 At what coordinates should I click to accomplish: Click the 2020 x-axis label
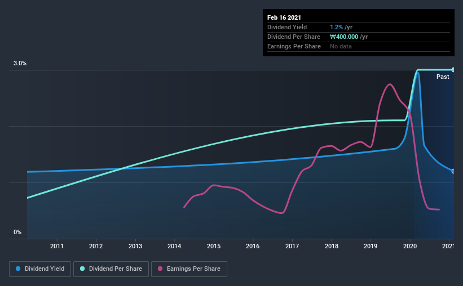(x=410, y=246)
